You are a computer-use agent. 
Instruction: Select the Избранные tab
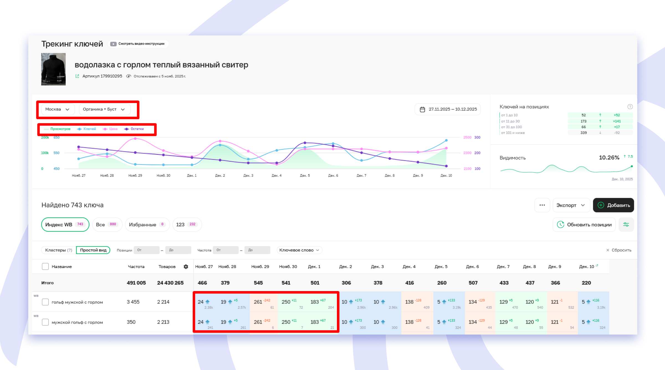pos(147,225)
